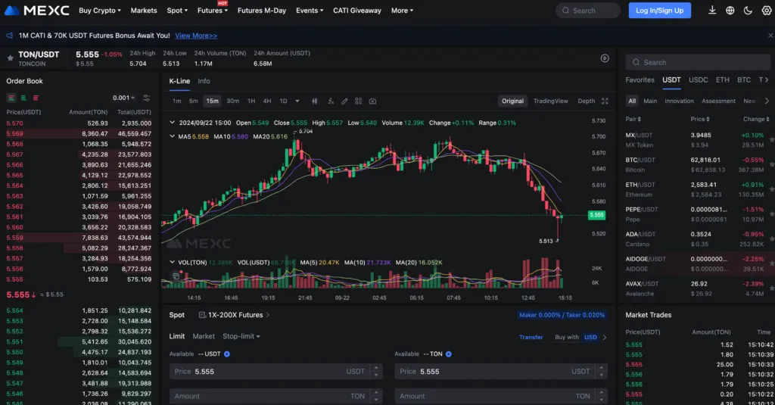The width and height of the screenshot is (775, 405).
Task: Open the View More link in banner
Action: pyautogui.click(x=196, y=36)
